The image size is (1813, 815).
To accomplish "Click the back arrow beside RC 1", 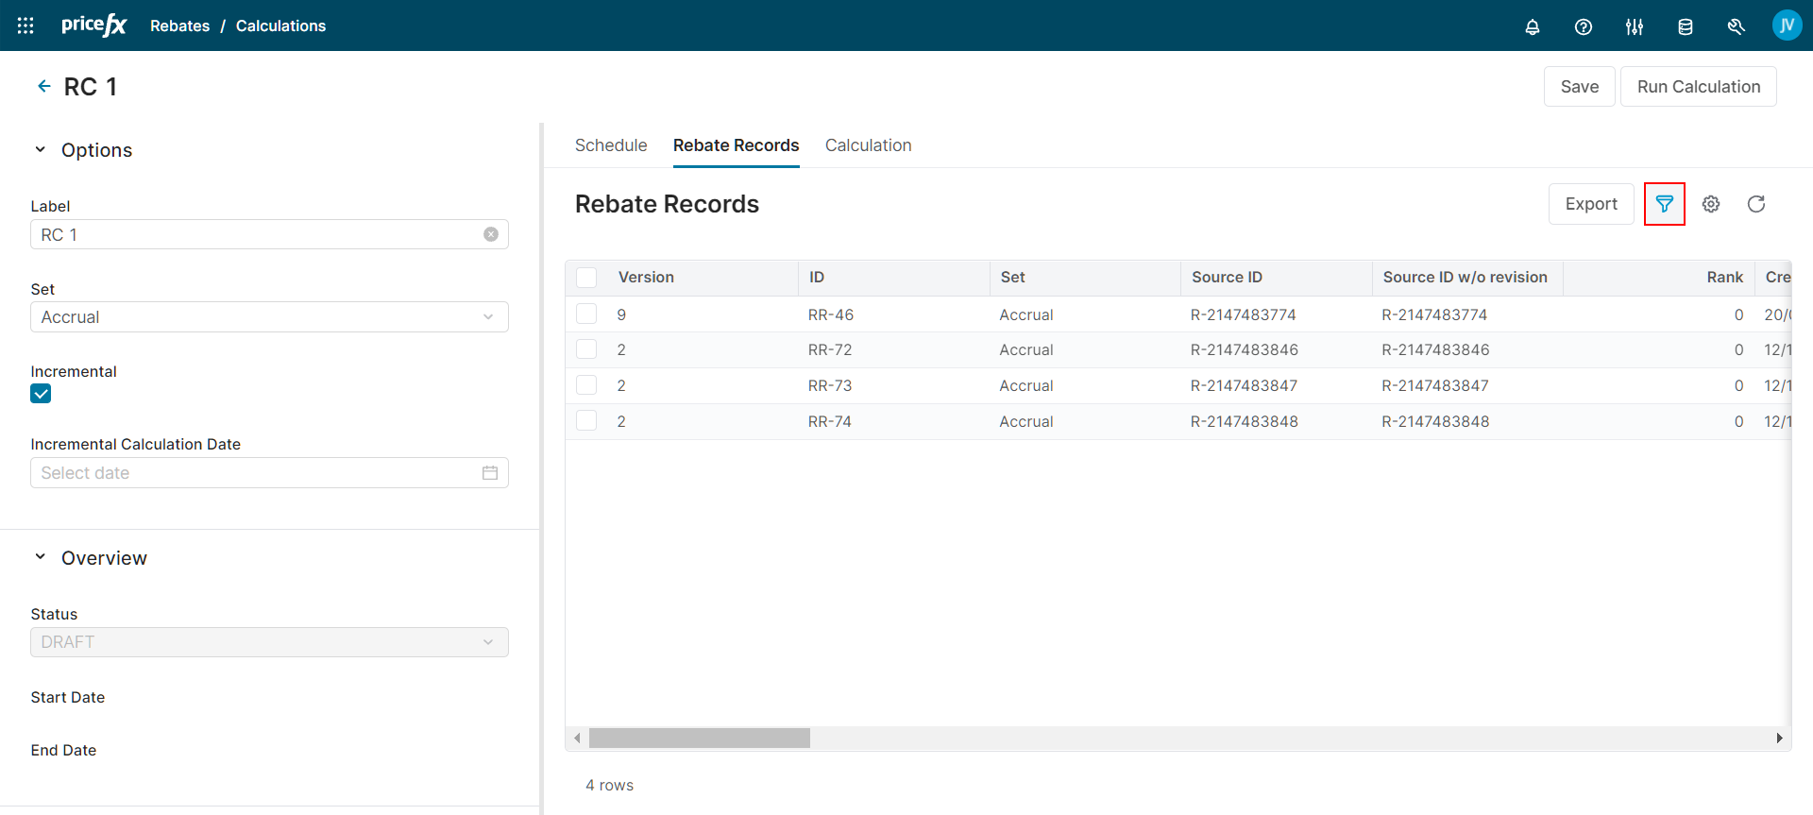I will [x=43, y=86].
